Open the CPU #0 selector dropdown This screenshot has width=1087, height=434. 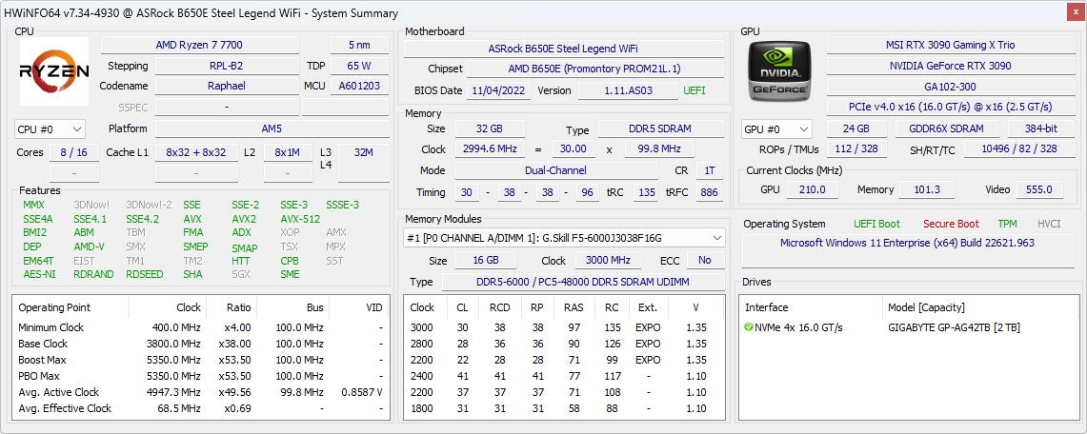pyautogui.click(x=50, y=128)
